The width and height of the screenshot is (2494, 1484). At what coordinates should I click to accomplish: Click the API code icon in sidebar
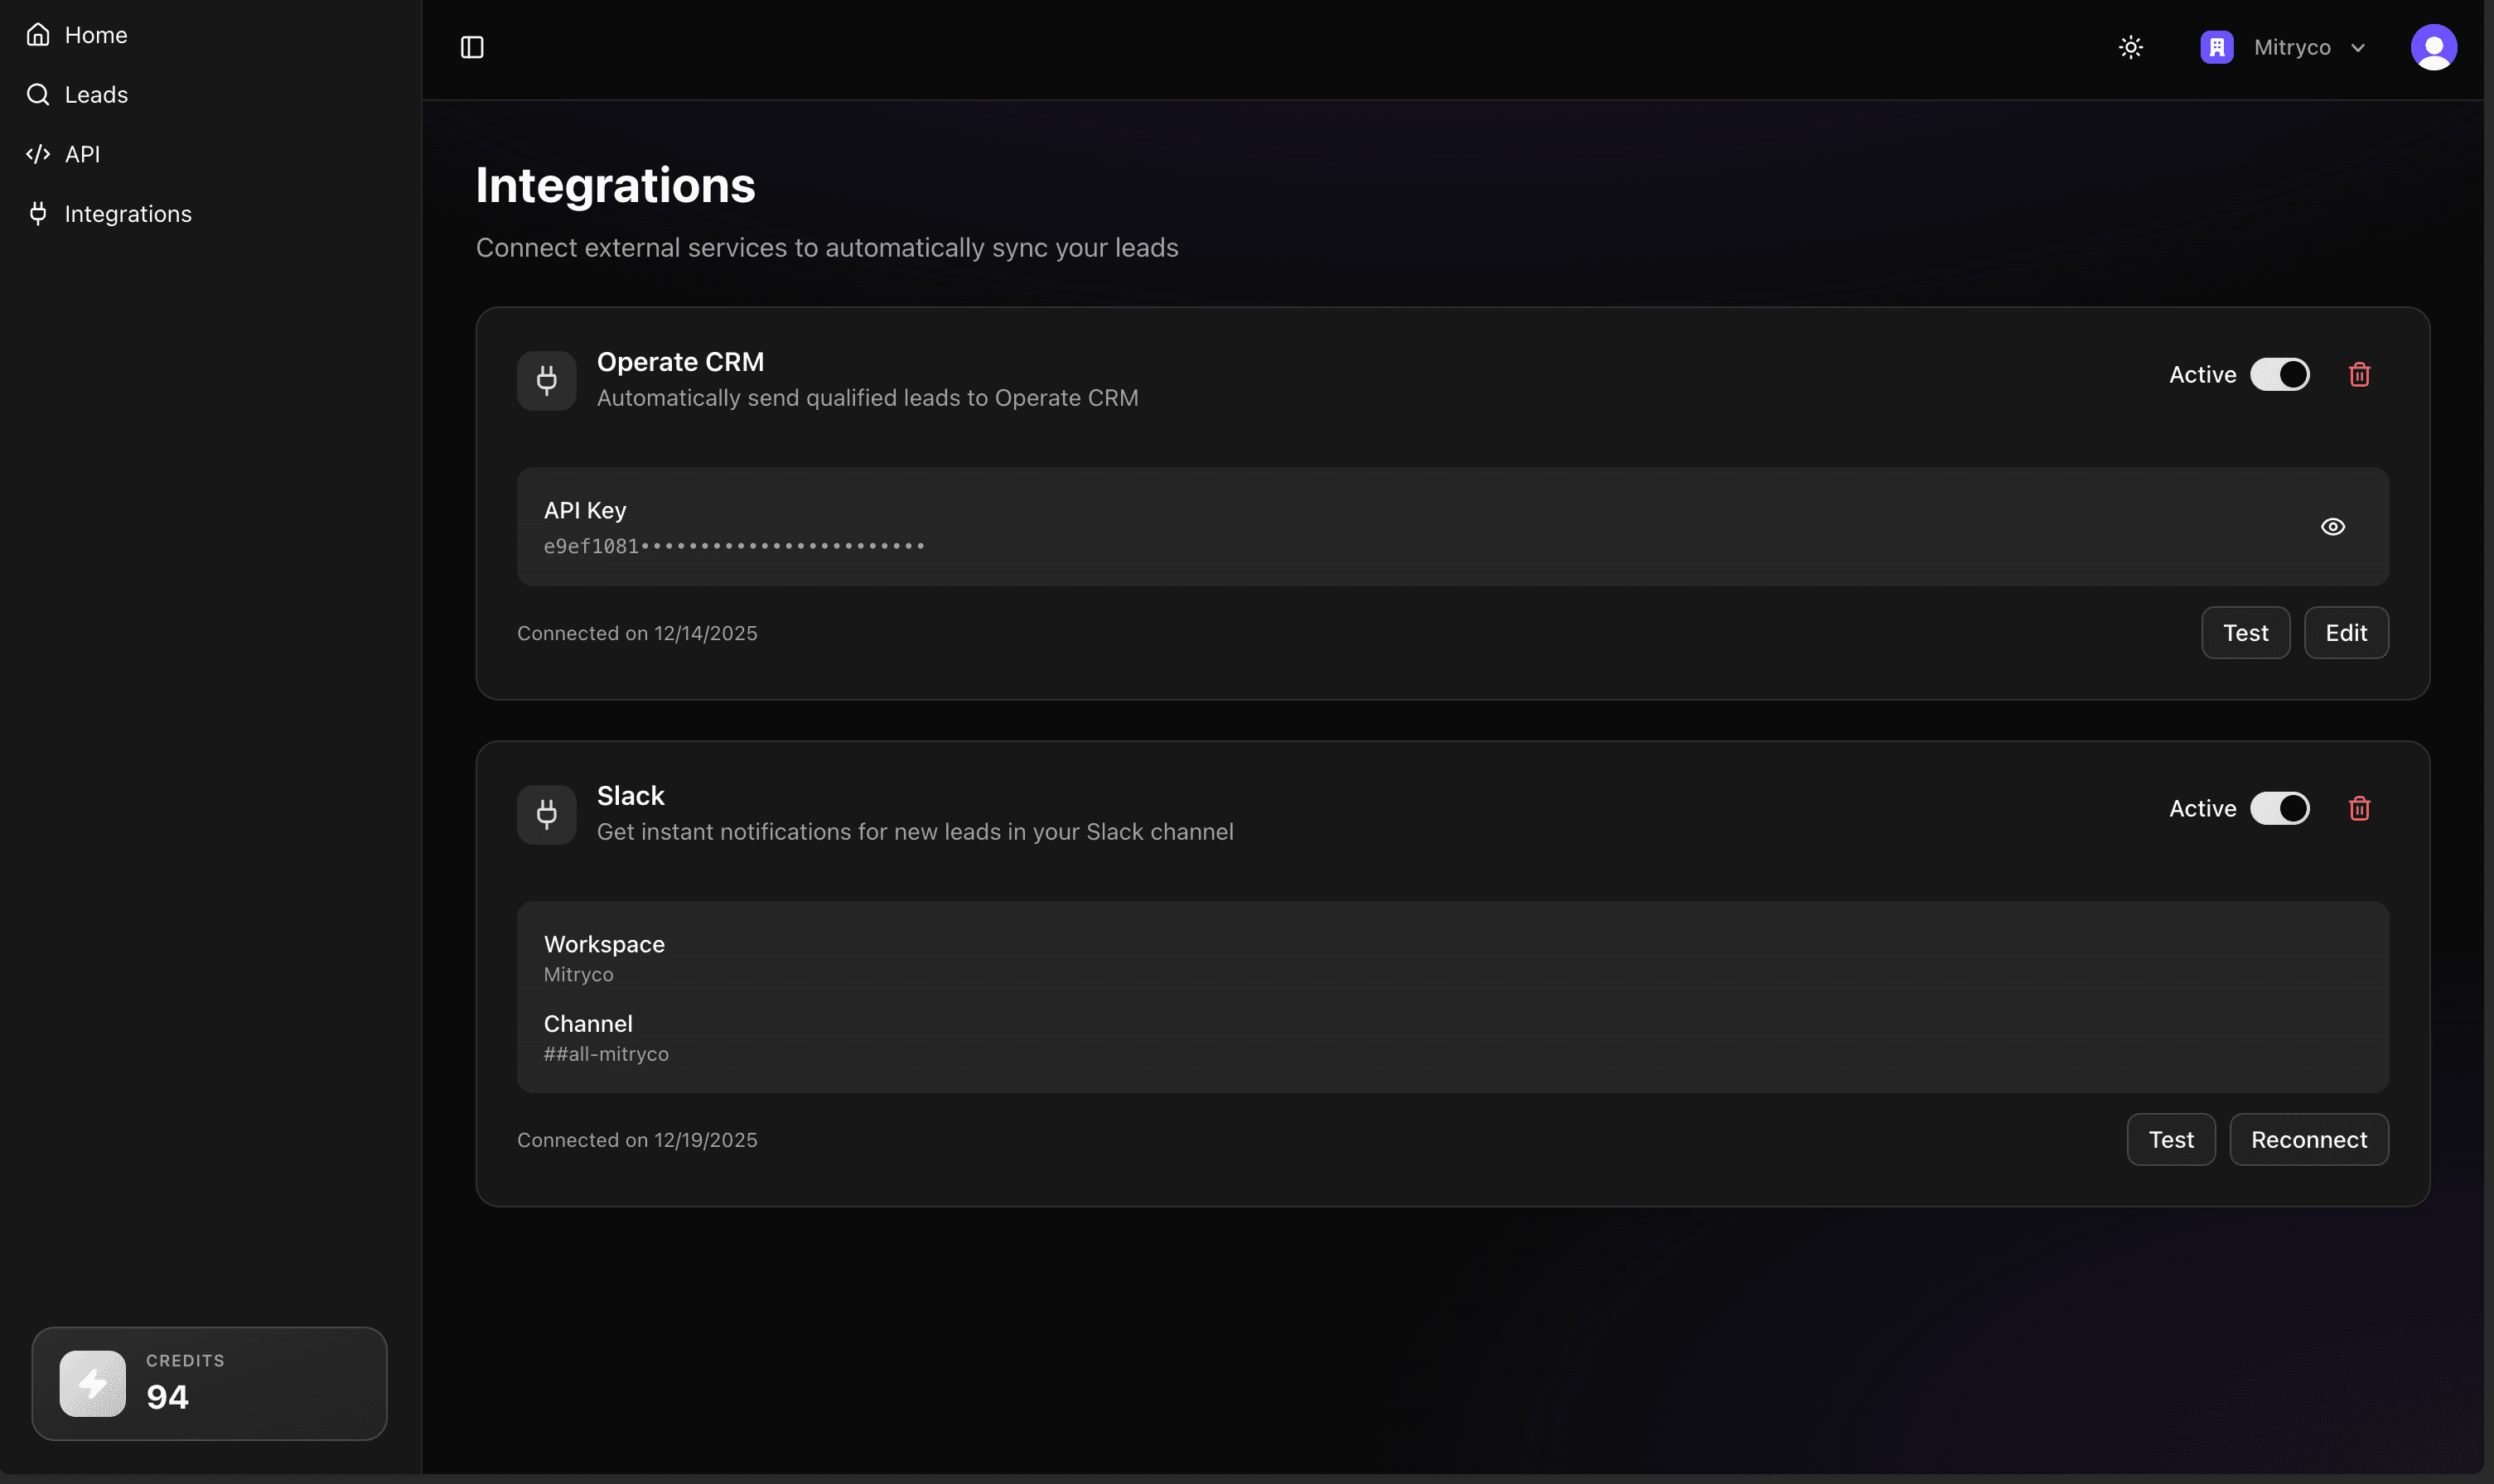click(x=39, y=154)
